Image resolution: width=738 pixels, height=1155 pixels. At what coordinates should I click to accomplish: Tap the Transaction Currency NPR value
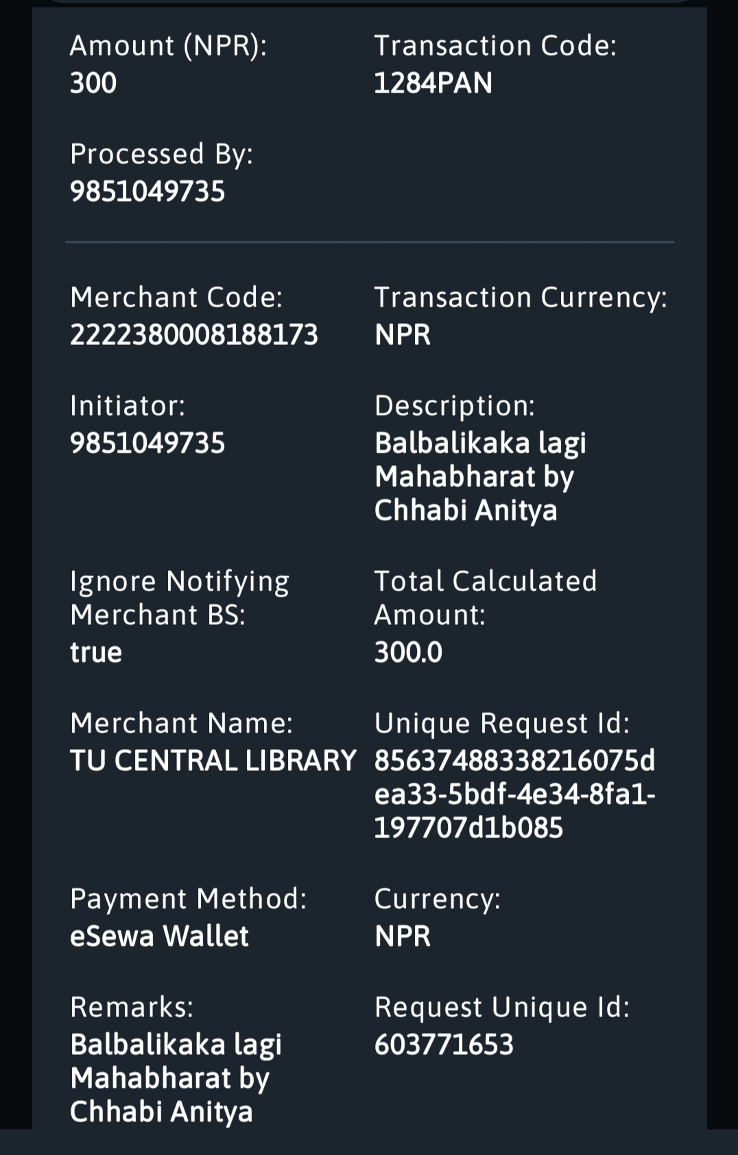pyautogui.click(x=403, y=335)
